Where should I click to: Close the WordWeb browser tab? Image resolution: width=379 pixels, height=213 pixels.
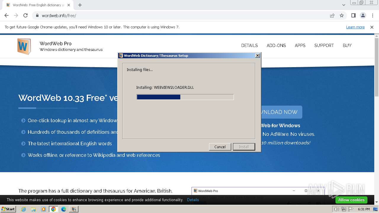point(69,5)
